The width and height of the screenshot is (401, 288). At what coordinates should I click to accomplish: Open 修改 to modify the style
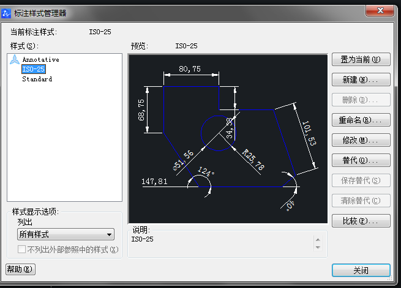pos(361,140)
